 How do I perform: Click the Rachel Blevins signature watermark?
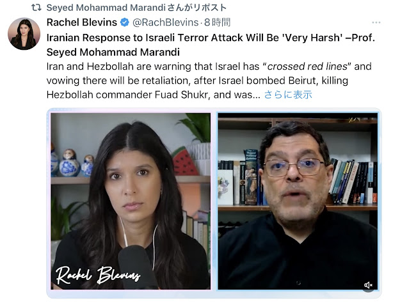click(98, 275)
